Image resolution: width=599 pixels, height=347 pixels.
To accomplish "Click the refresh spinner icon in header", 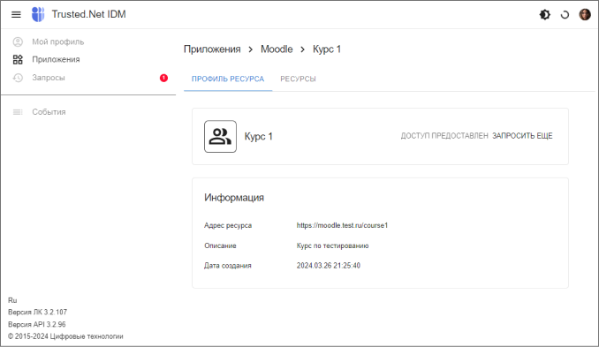I will pyautogui.click(x=565, y=15).
